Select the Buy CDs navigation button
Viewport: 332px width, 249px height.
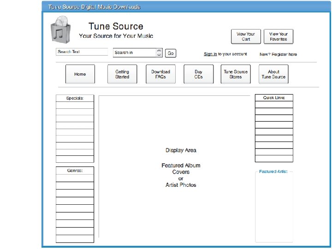point(198,74)
